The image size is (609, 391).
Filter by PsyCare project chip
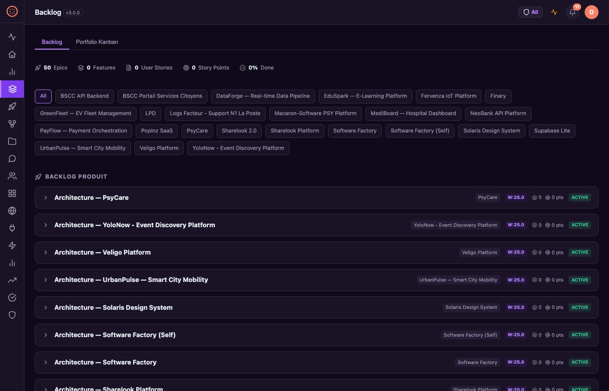197,131
